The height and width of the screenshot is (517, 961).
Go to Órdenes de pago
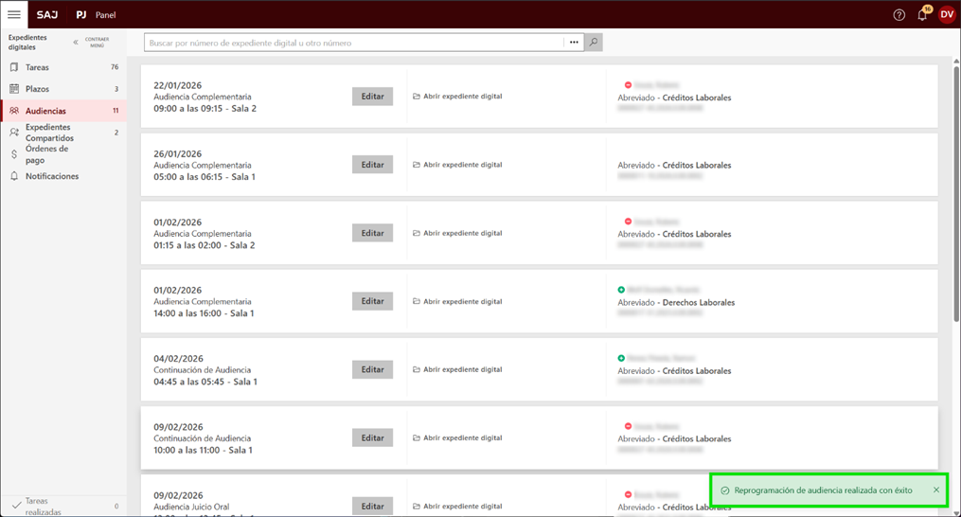click(x=47, y=154)
